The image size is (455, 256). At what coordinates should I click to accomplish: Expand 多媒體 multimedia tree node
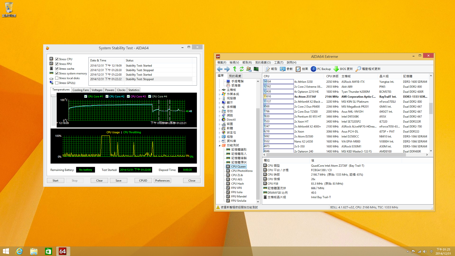(220, 107)
